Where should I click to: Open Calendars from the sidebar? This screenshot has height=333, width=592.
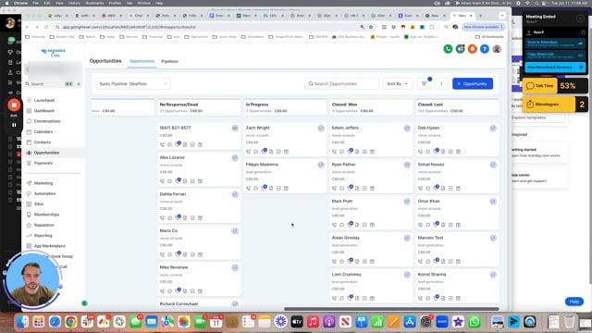[x=43, y=131]
